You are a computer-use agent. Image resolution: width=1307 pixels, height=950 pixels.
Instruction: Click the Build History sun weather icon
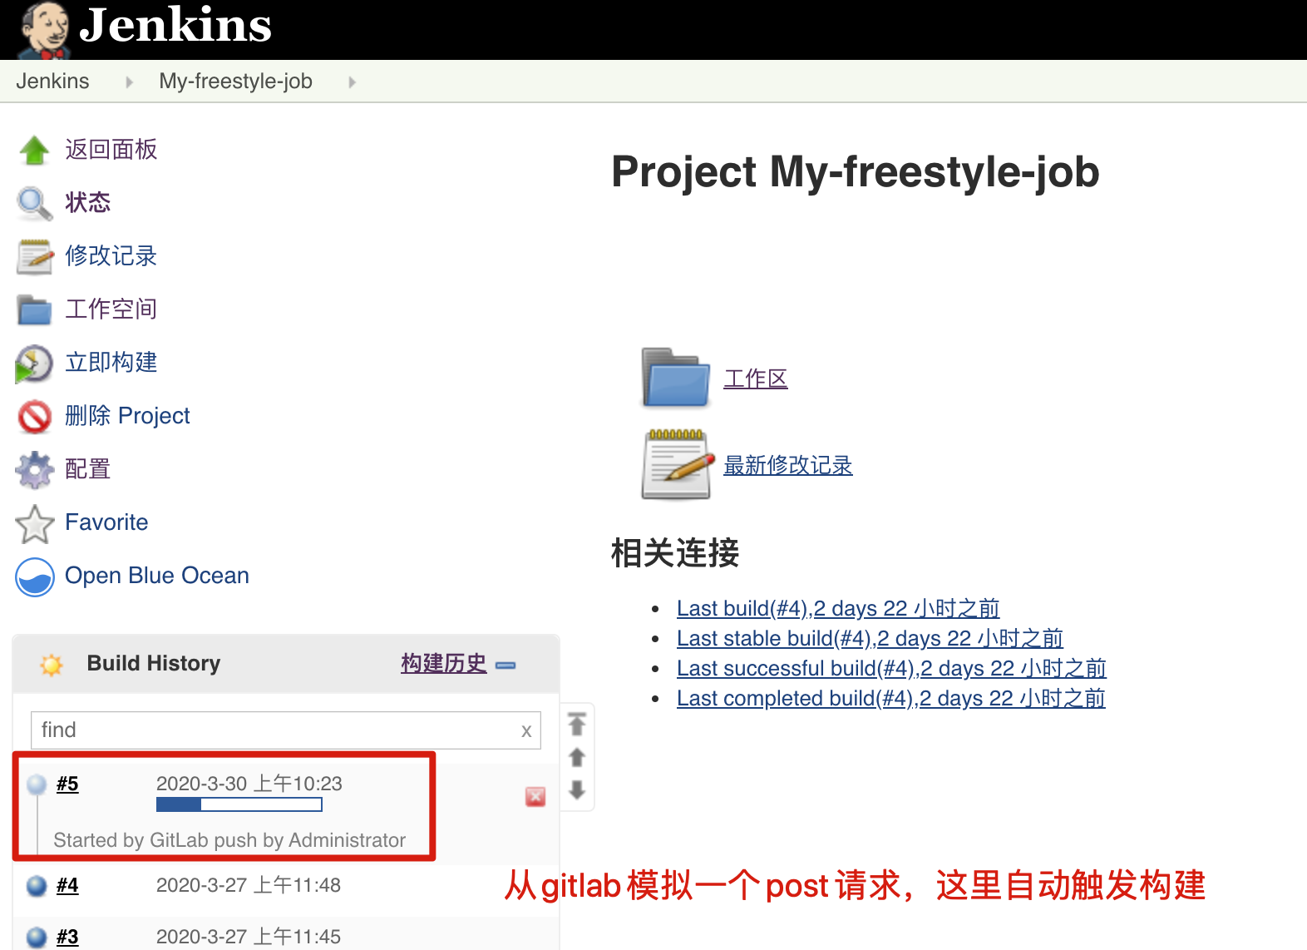52,665
